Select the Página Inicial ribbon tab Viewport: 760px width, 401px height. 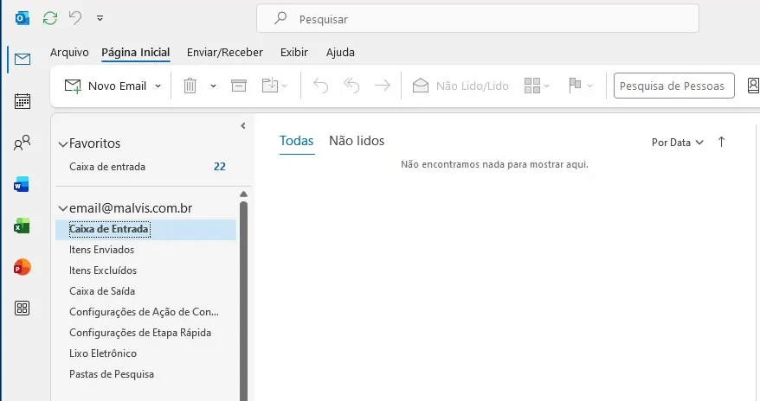(x=136, y=52)
